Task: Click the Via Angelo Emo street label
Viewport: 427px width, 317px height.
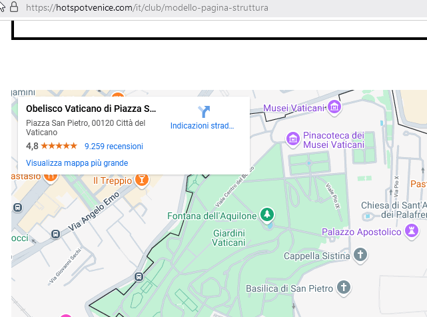Action: pos(94,211)
